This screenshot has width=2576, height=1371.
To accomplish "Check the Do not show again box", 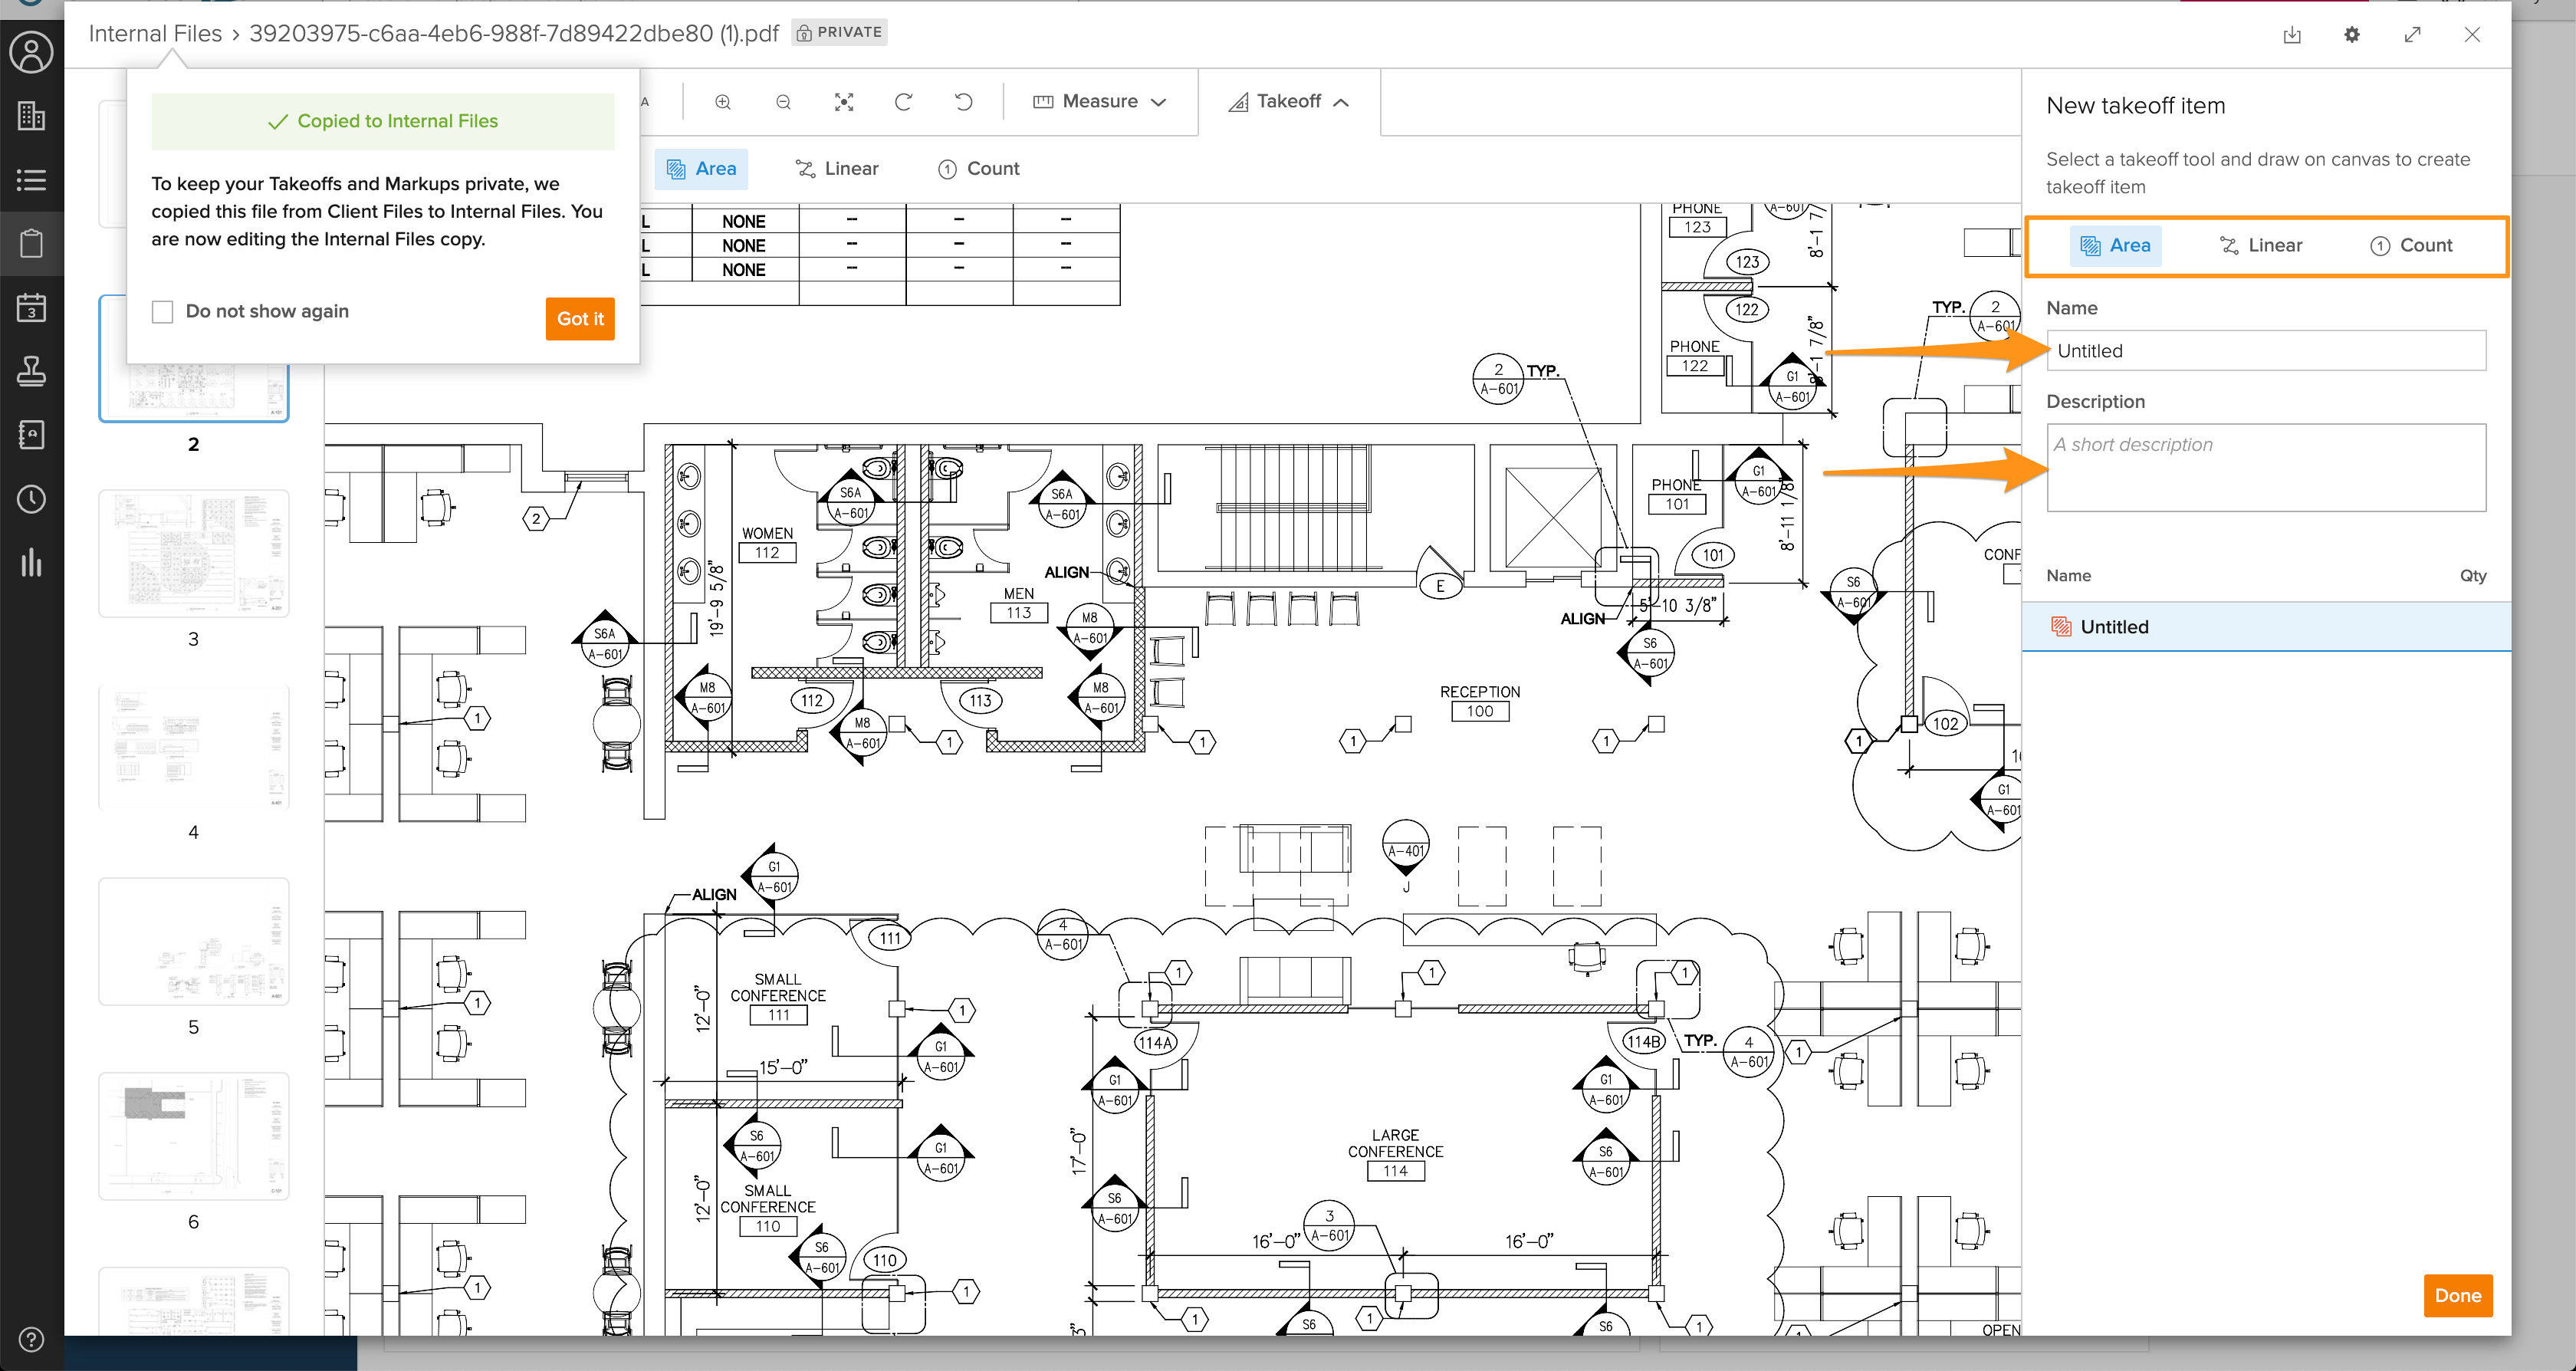I will [163, 312].
